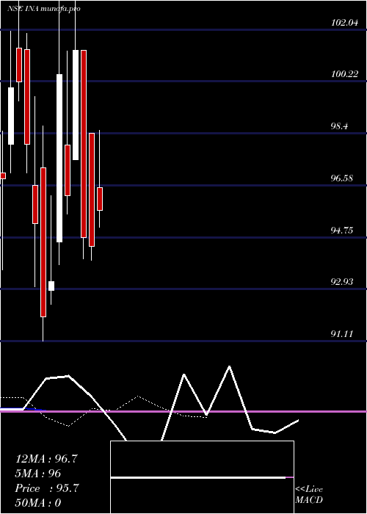
Task: Click the last red candlestick near 96.58
Action: click(100, 199)
